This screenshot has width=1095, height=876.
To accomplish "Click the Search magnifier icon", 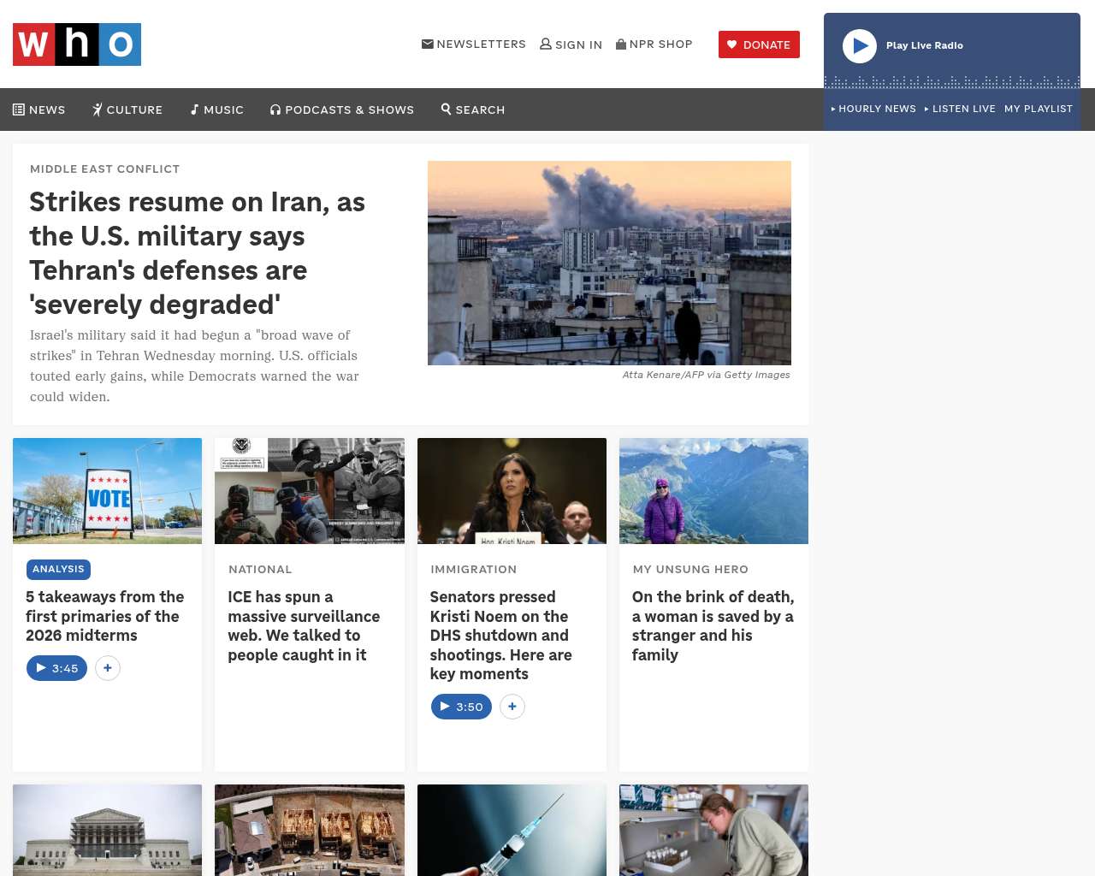I will pyautogui.click(x=446, y=109).
